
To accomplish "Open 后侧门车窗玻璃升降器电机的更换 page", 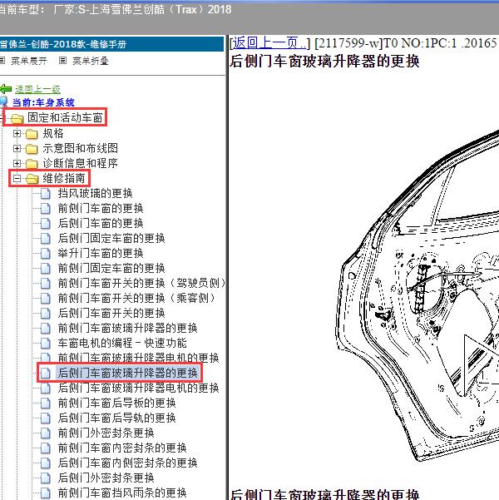I will (138, 388).
